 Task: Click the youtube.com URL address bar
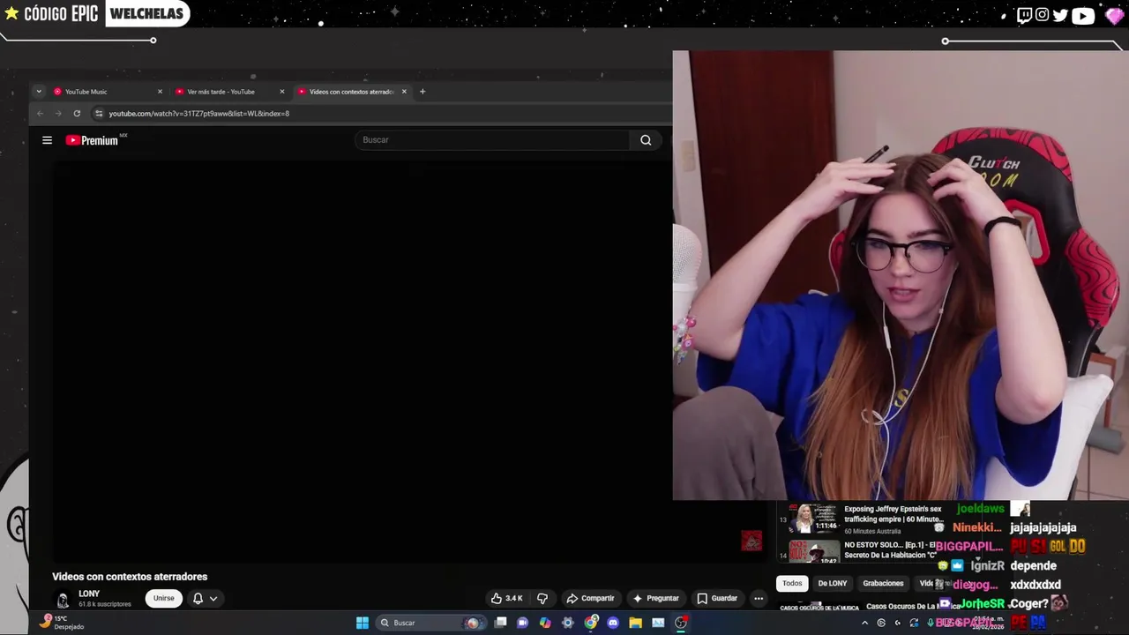click(x=198, y=114)
